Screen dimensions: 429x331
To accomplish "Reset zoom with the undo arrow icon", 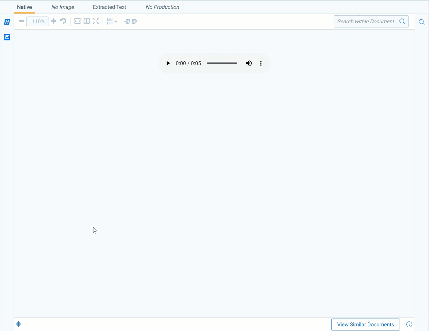I will [x=63, y=21].
